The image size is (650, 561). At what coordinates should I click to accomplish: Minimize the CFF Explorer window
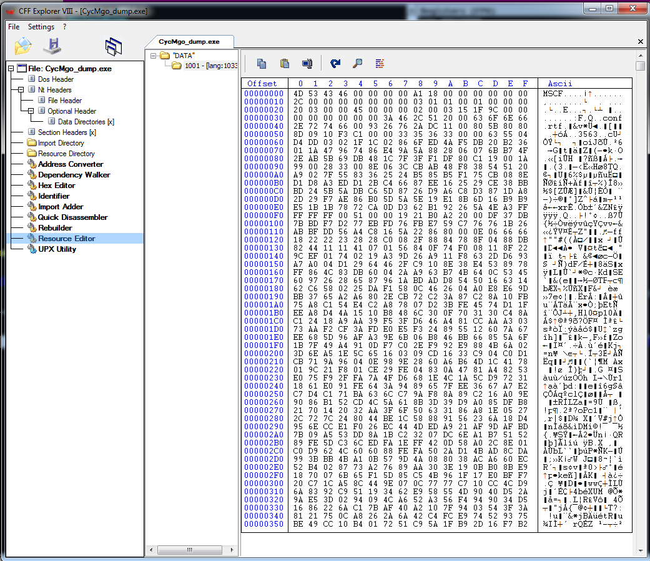pyautogui.click(x=593, y=8)
